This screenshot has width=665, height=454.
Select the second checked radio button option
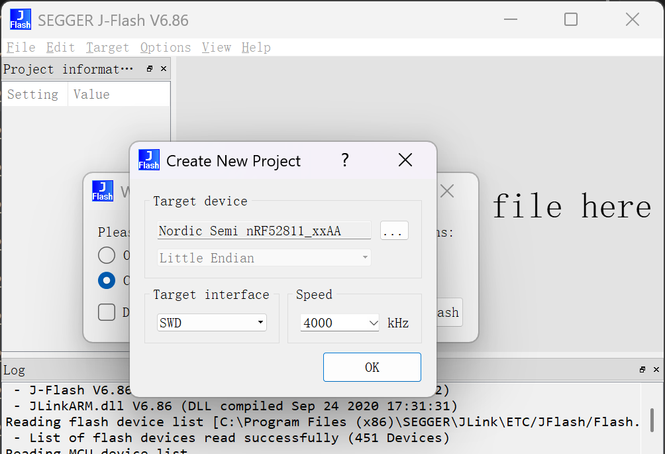coord(107,280)
